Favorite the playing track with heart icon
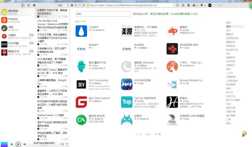Viewport: 252px width, 147px height. click(x=67, y=144)
